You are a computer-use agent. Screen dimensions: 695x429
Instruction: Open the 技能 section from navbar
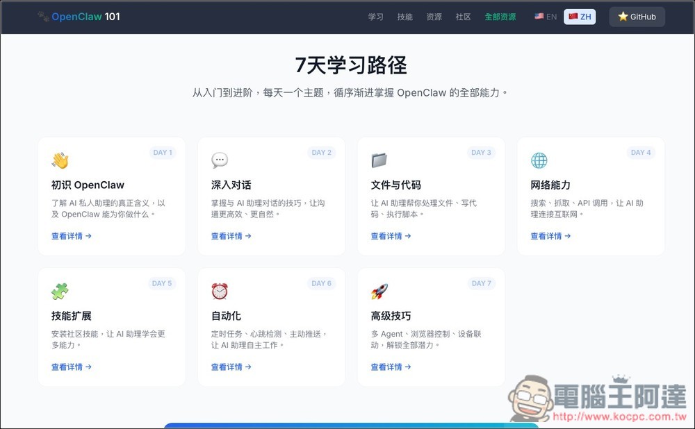click(405, 17)
